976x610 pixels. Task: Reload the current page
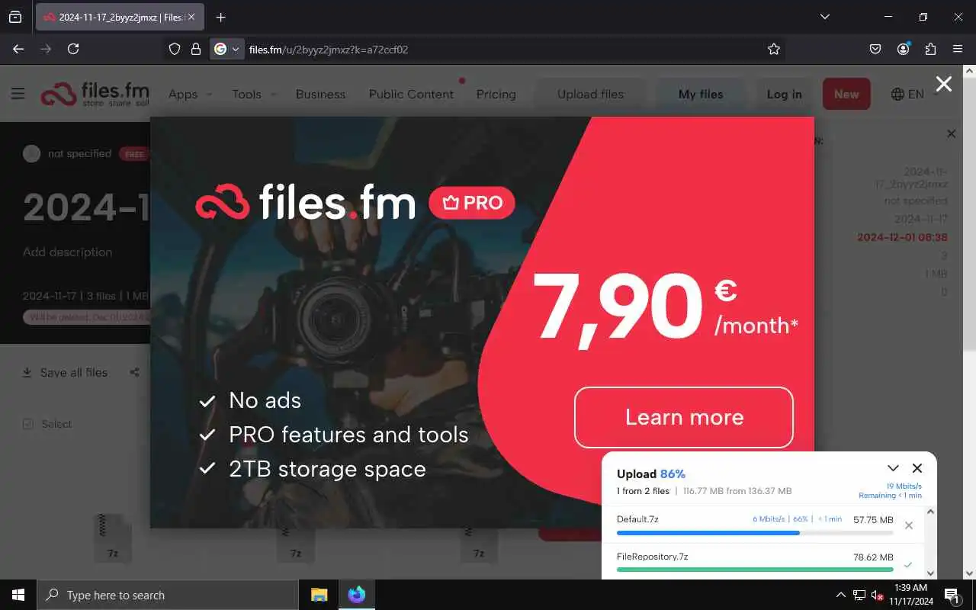(73, 49)
